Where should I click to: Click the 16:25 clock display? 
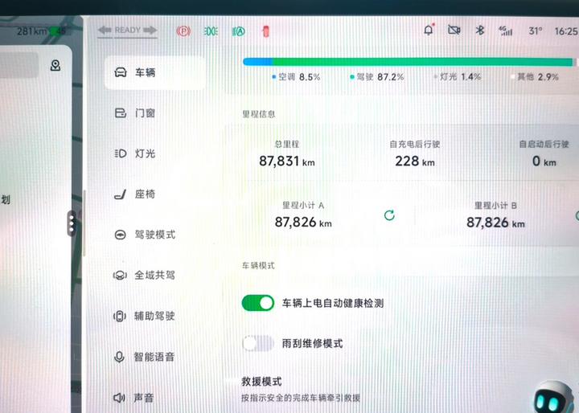566,31
